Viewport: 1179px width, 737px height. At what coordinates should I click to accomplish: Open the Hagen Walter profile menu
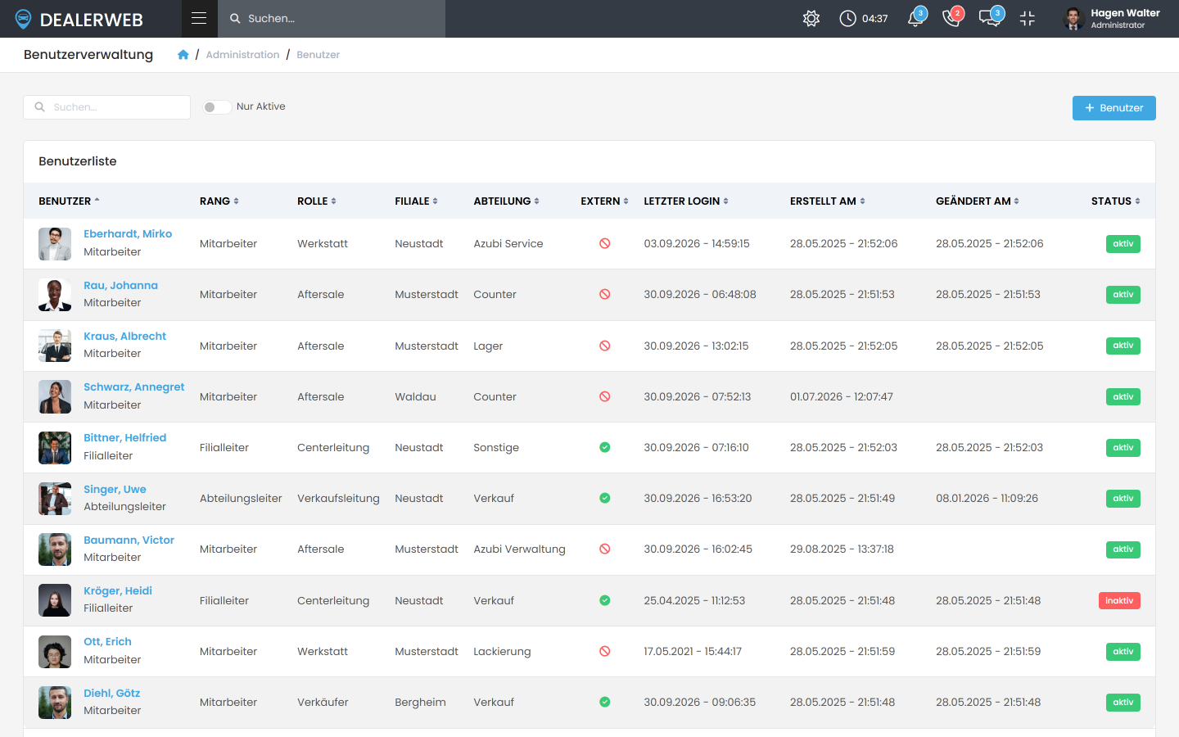(x=1112, y=19)
